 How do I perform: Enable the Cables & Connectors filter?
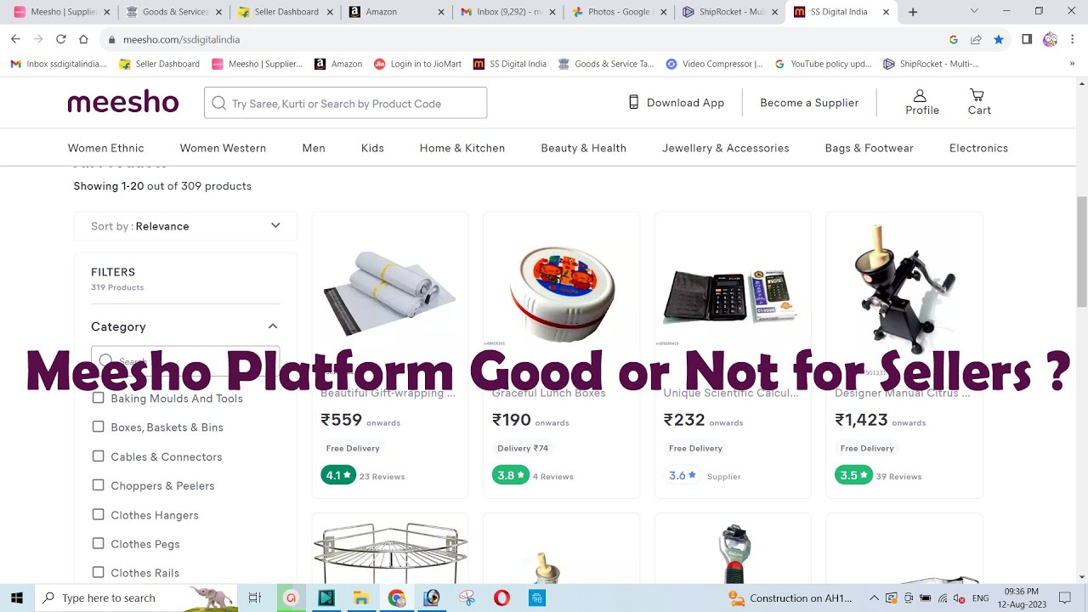[x=99, y=456]
